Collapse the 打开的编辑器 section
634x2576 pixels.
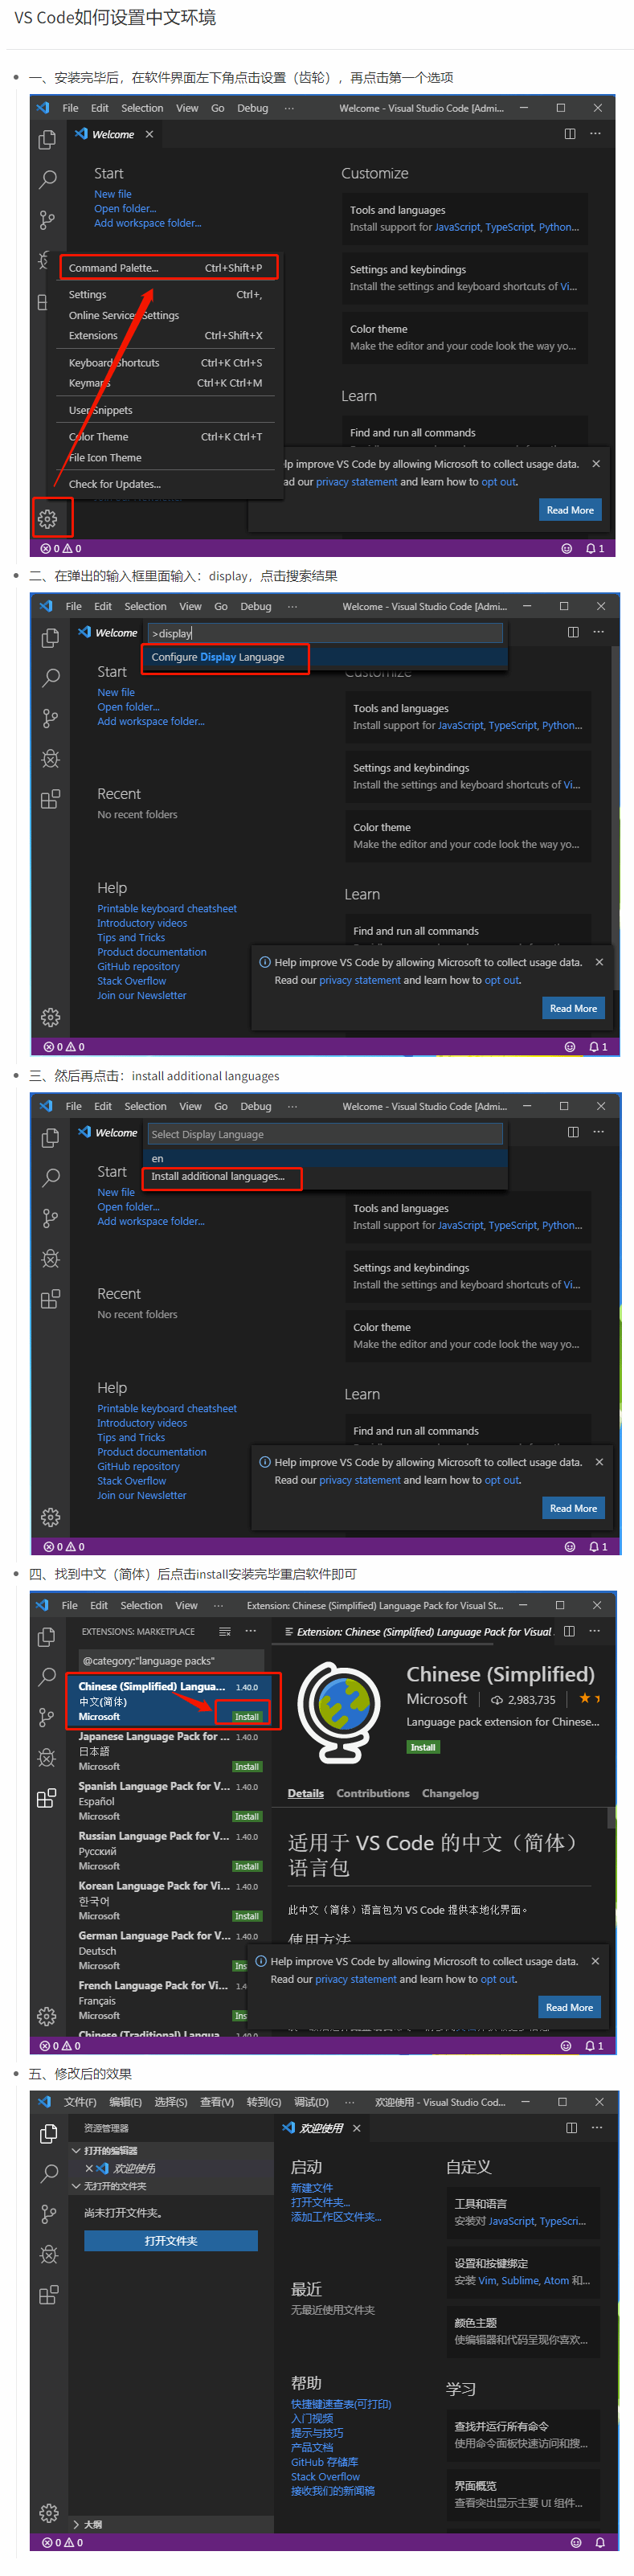(x=76, y=2150)
